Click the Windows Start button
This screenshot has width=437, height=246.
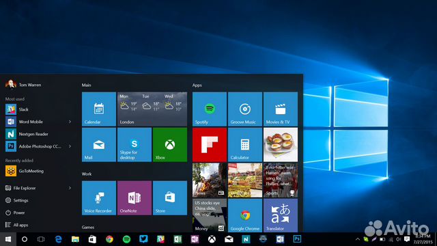click(8, 239)
